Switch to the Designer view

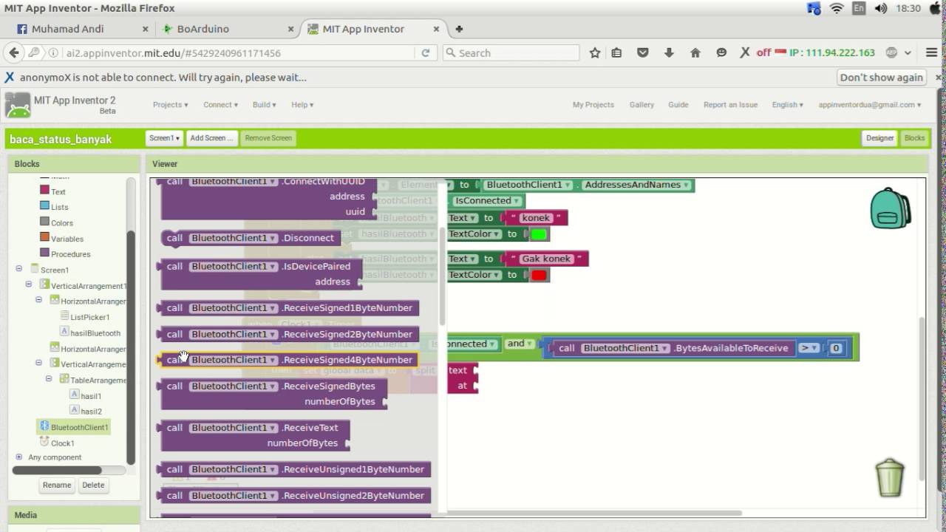[879, 138]
